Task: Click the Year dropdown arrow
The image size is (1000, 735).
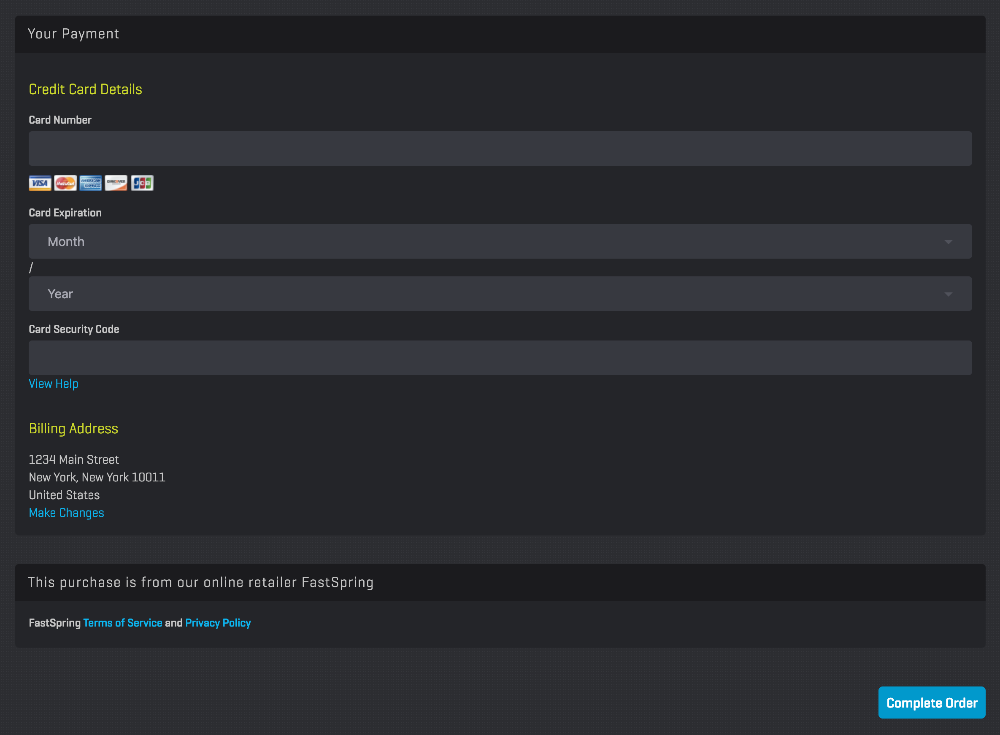Action: 948,294
